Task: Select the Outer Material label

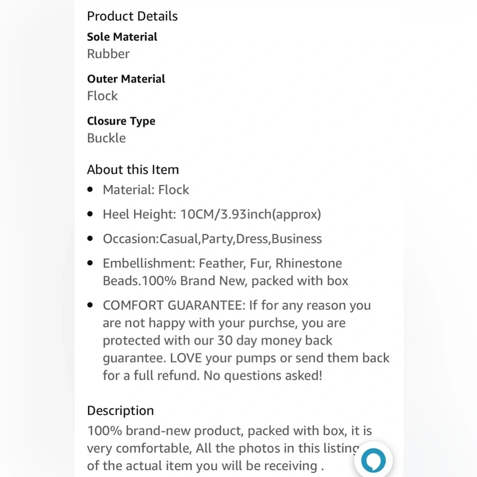Action: point(126,79)
